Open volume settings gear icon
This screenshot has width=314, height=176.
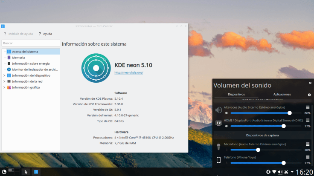tap(309, 95)
